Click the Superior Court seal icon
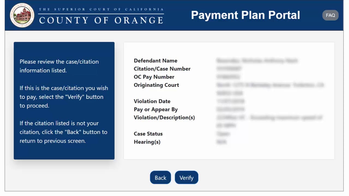 pos(22,15)
